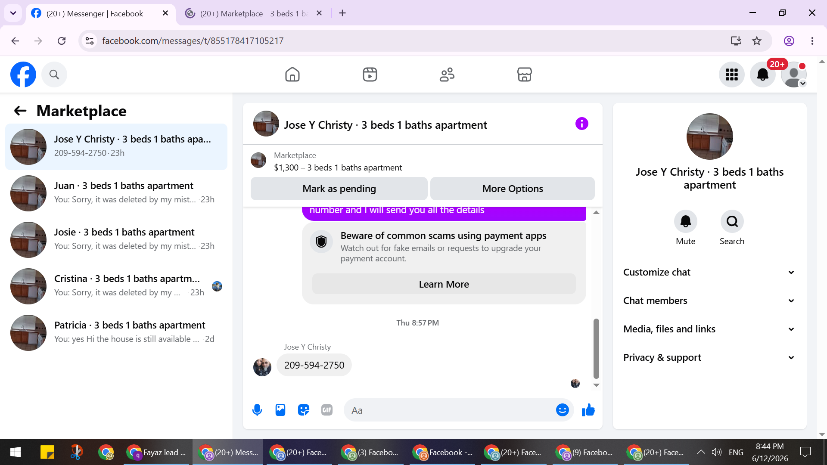
Task: Expand Privacy & support section
Action: [x=709, y=357]
